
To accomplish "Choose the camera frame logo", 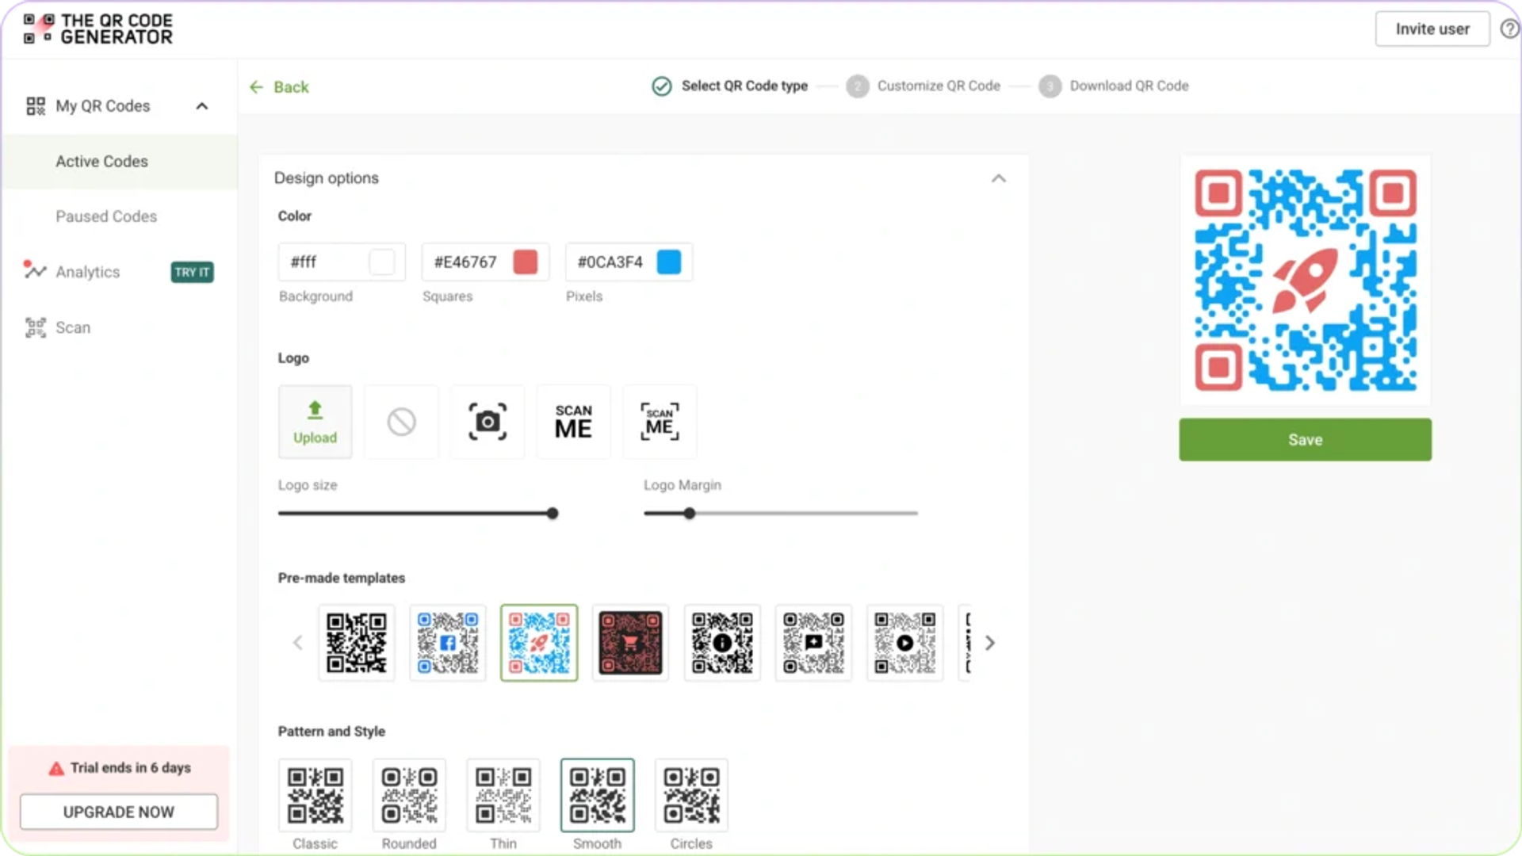I will click(x=488, y=422).
